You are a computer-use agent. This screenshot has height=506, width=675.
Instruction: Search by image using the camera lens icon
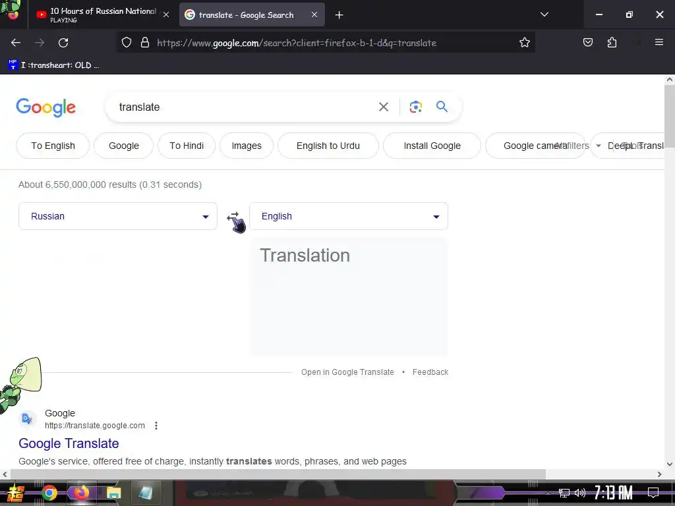click(415, 107)
